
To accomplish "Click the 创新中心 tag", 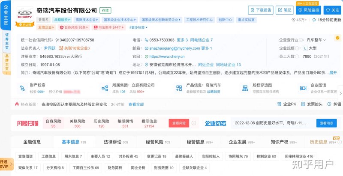I will pos(226,20).
